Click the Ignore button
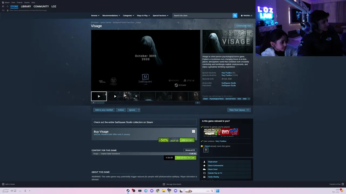The image size is (346, 194). [x=132, y=110]
